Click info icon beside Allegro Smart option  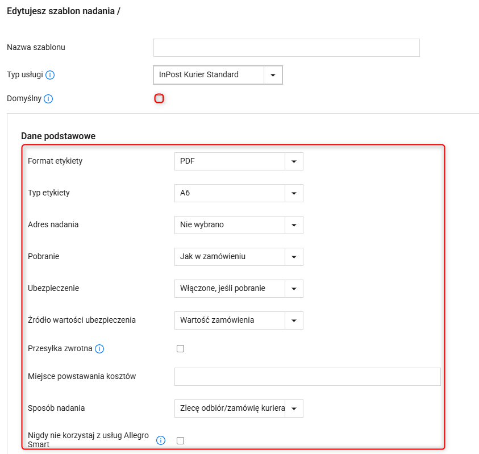click(161, 440)
